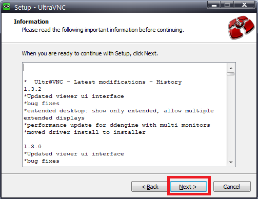Click the empty scrollbar track below the thumb
The image size is (258, 199).
tap(231, 117)
